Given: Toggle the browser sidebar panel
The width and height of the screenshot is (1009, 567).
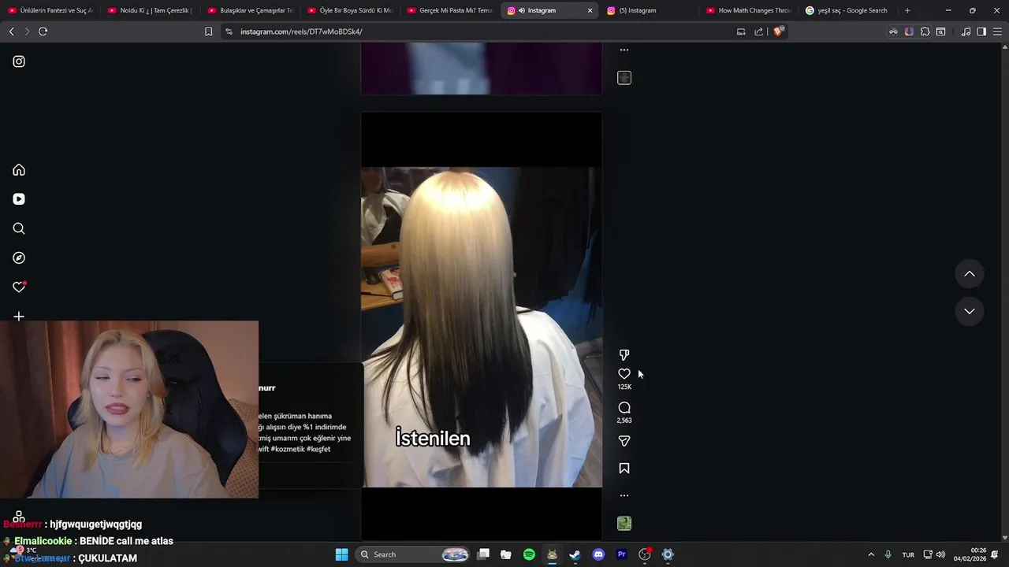Looking at the screenshot, I should point(981,31).
